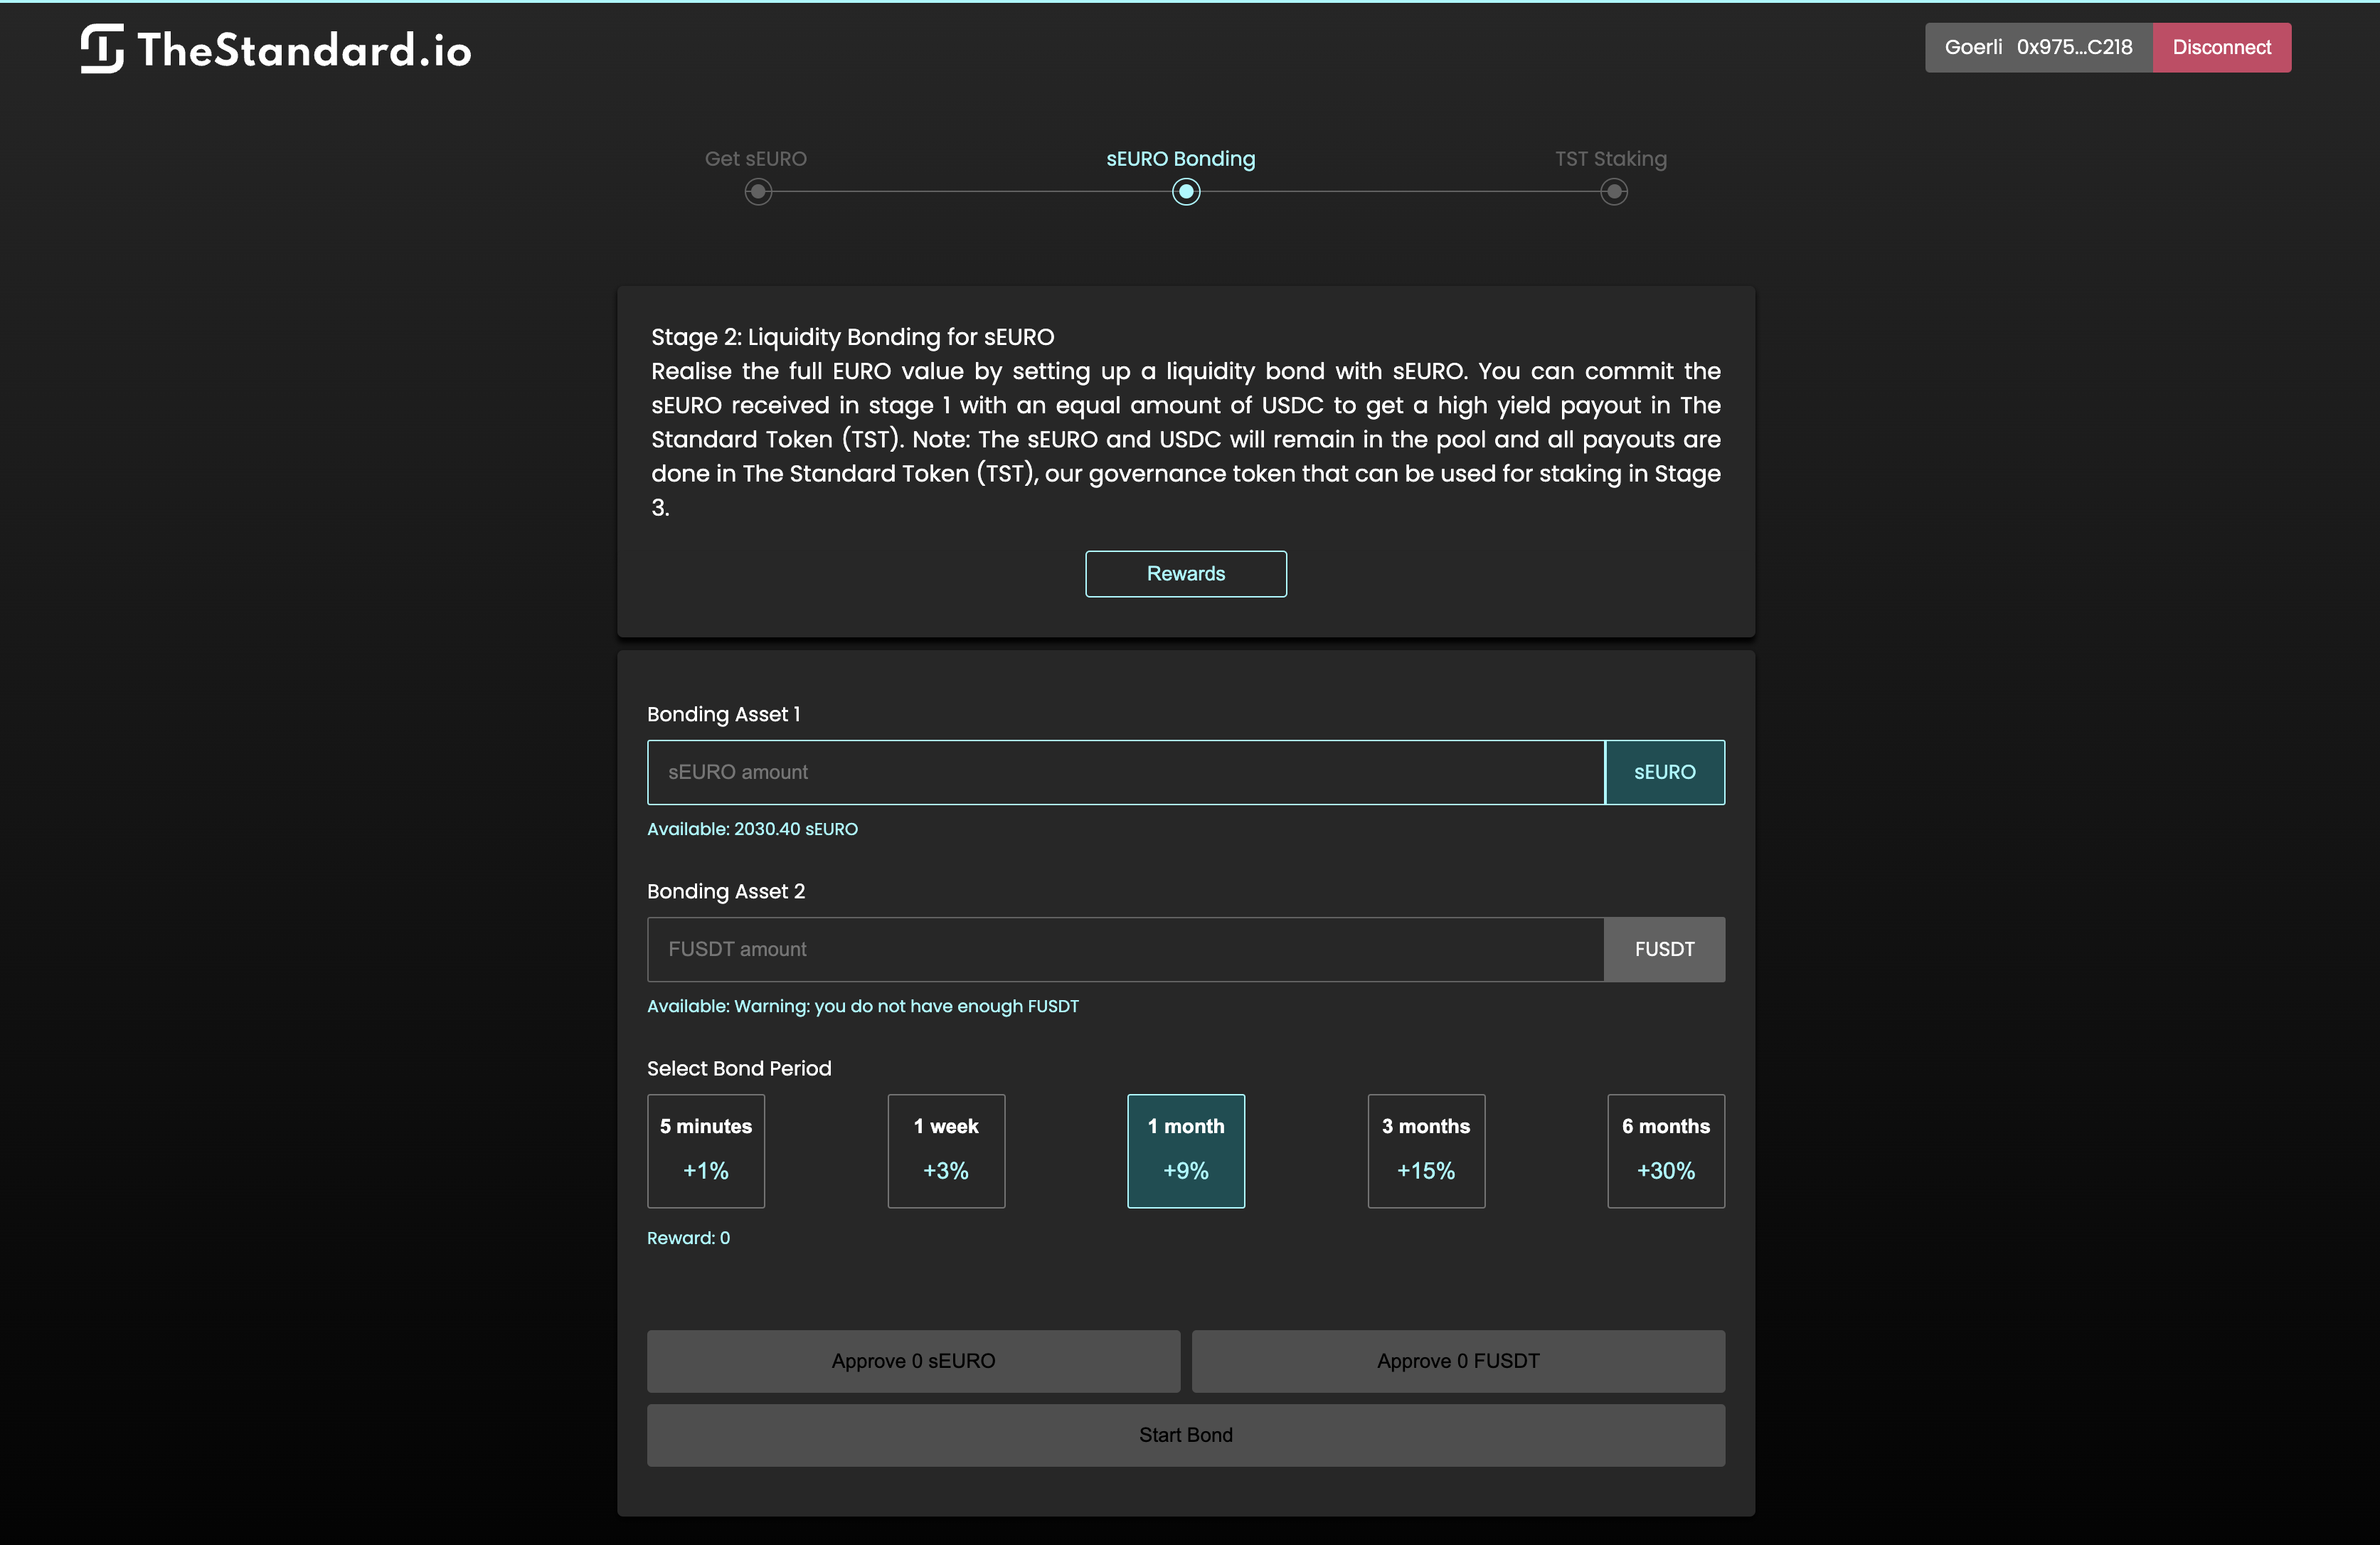This screenshot has height=1545, width=2380.
Task: Click the 'Stage 2: Liquidity Bonding for sEURO' heading
Action: pyautogui.click(x=853, y=337)
